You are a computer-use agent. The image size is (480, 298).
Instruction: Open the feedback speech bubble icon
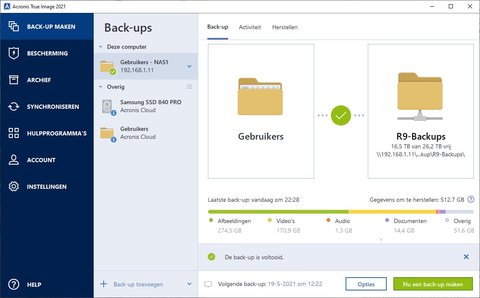click(x=208, y=284)
